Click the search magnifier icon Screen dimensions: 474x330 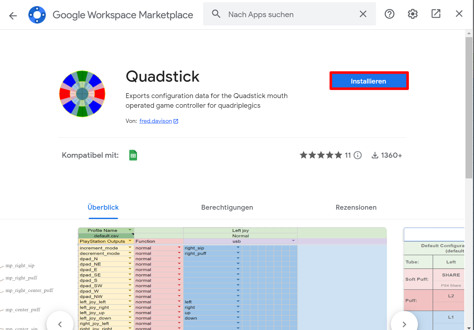216,14
